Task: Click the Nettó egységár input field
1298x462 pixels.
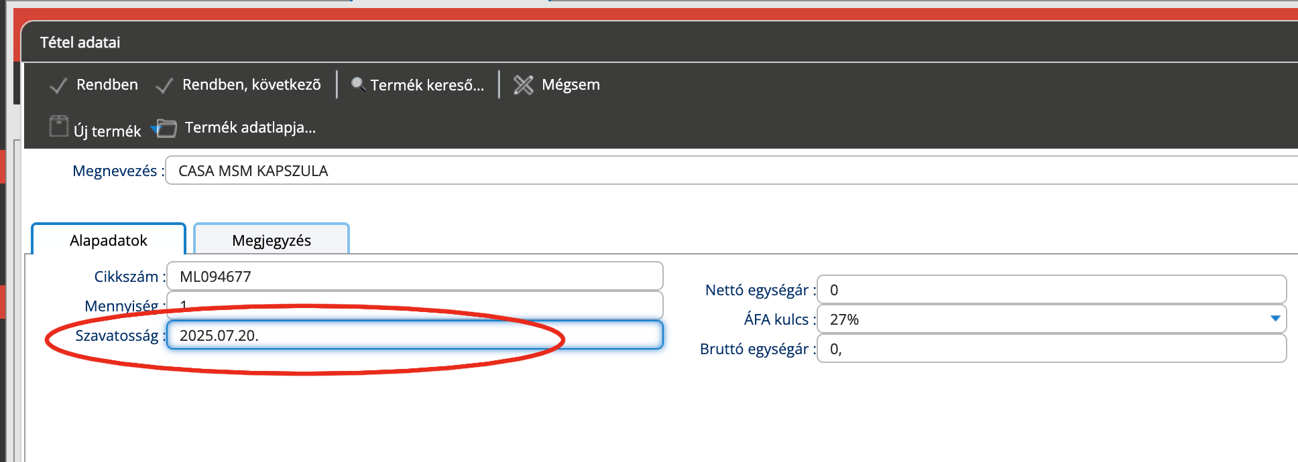Action: tap(1051, 289)
